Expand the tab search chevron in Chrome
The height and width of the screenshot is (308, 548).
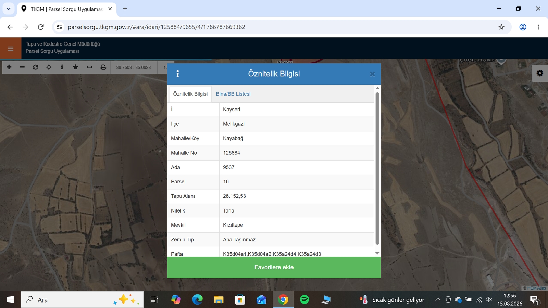point(9,9)
